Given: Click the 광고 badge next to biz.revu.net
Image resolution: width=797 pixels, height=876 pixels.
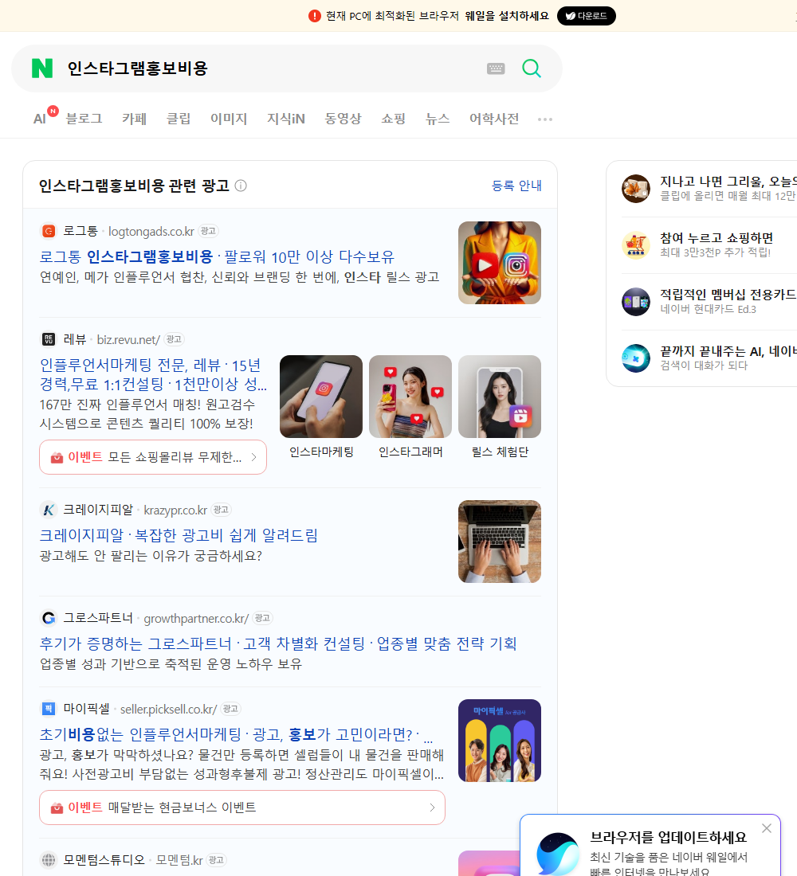Looking at the screenshot, I should [174, 339].
